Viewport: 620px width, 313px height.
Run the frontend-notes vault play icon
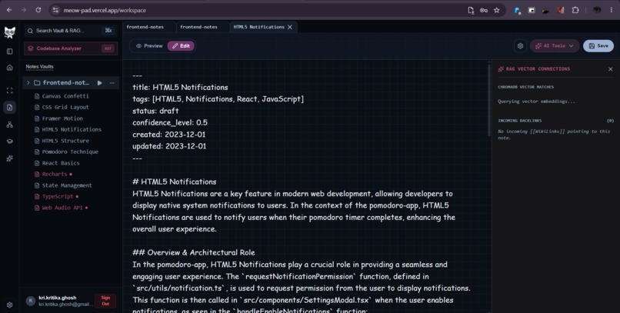(100, 83)
